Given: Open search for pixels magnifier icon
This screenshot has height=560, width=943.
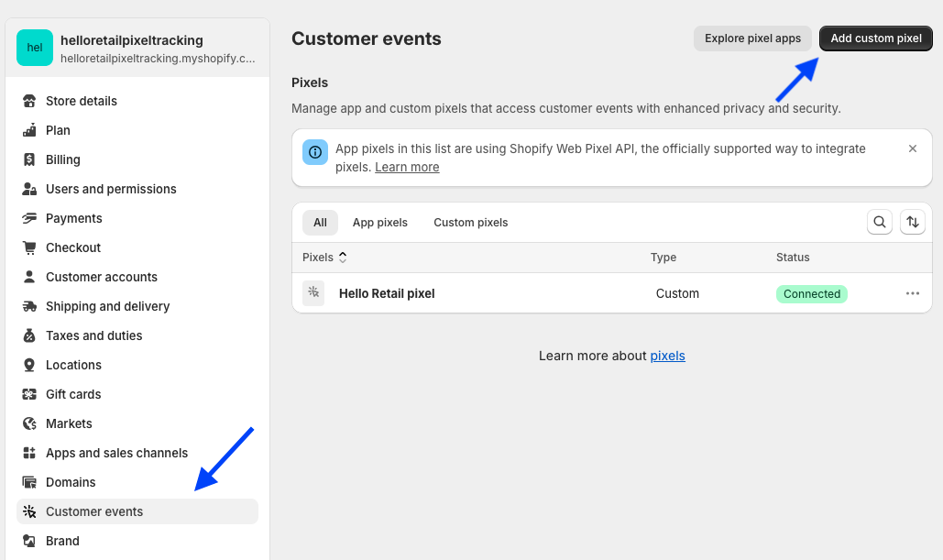Looking at the screenshot, I should coord(880,222).
